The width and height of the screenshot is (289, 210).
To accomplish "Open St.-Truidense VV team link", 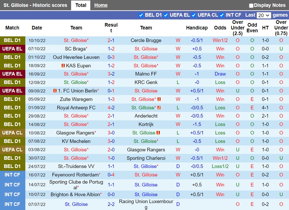I will tap(76, 166).
